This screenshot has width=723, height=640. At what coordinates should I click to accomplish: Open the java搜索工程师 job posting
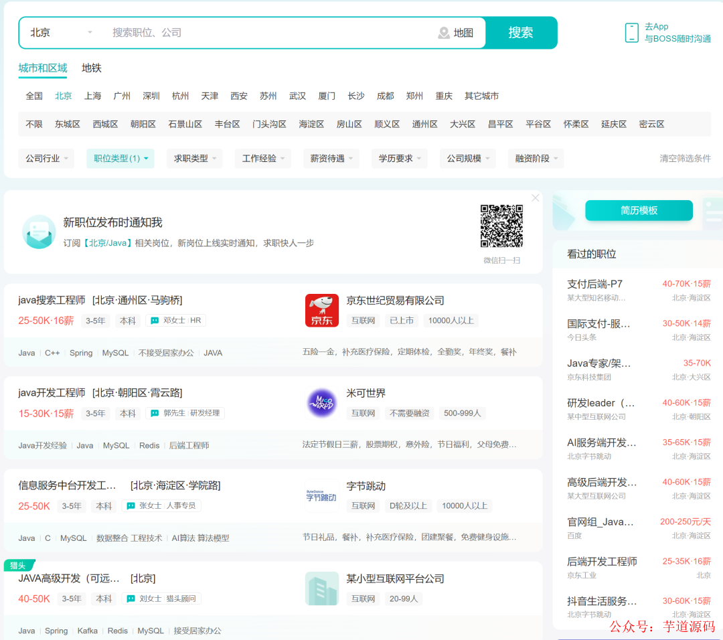tap(52, 300)
